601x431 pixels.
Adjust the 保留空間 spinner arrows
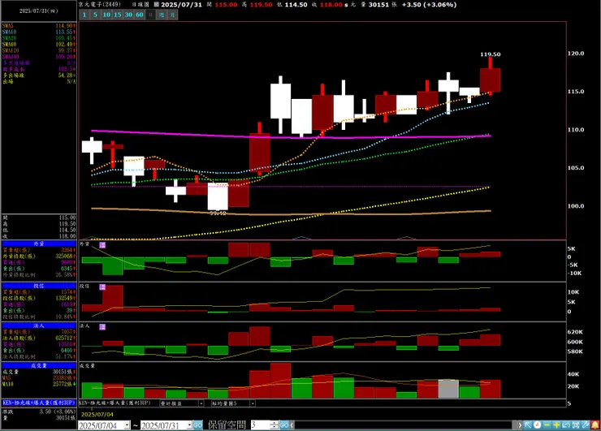coord(275,425)
